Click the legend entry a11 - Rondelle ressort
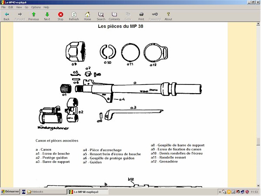The width and height of the screenshot is (261, 196). [168, 158]
